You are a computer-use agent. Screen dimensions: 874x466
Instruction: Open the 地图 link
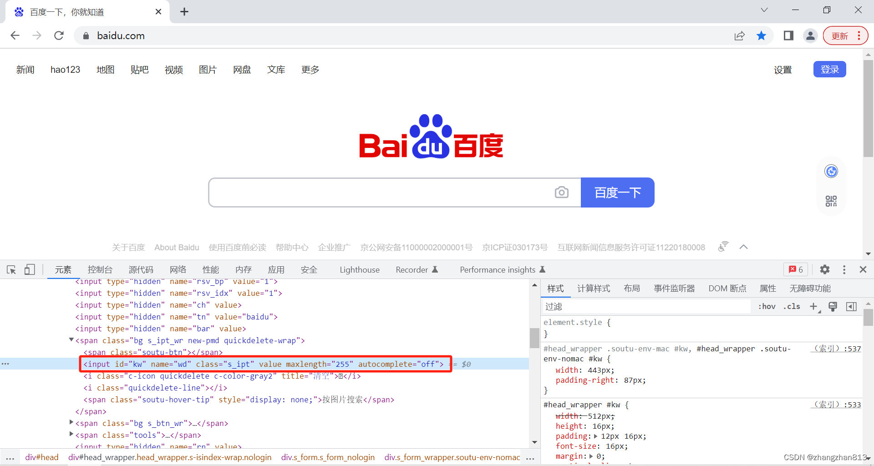105,70
